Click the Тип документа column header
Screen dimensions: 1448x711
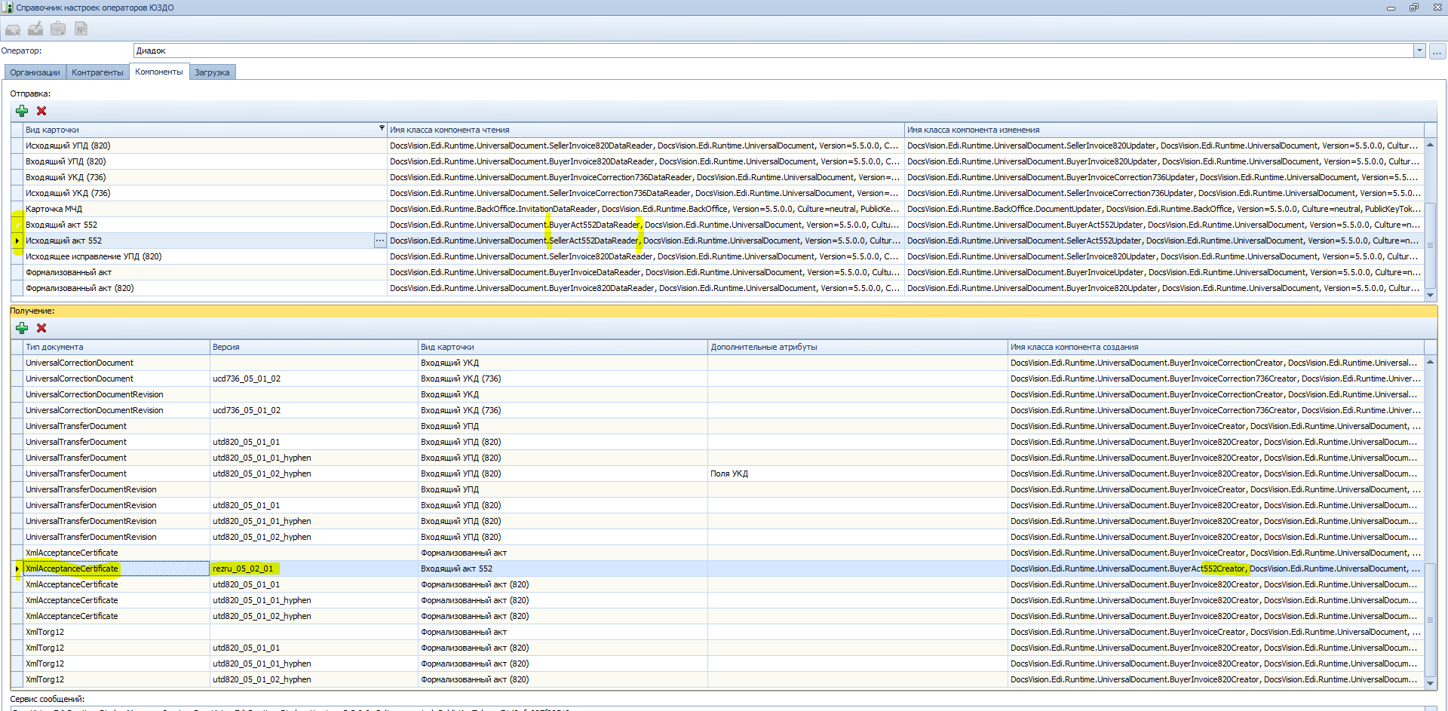point(116,347)
